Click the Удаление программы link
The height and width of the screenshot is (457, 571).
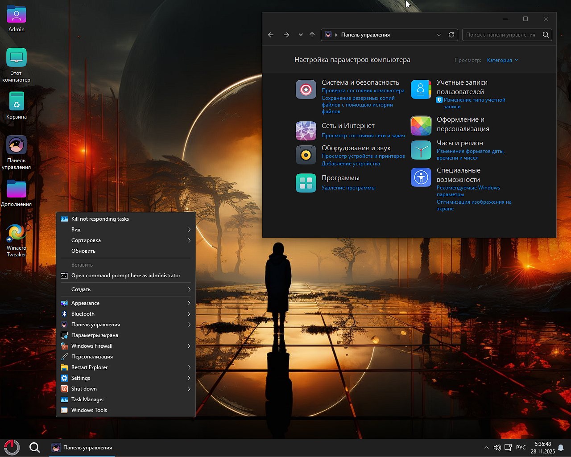coord(348,188)
